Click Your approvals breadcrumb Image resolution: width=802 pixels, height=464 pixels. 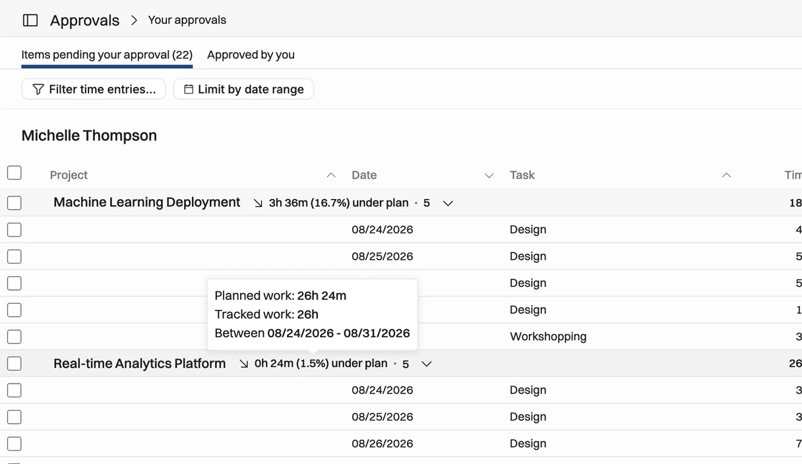tap(187, 20)
